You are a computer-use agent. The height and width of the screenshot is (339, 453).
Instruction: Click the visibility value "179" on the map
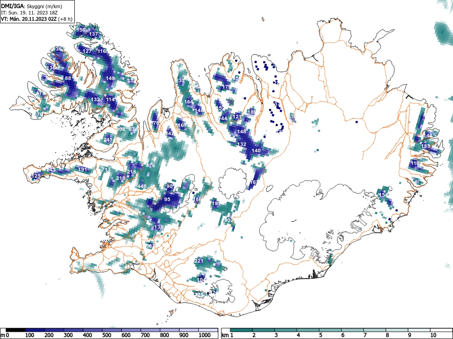[x=227, y=87]
